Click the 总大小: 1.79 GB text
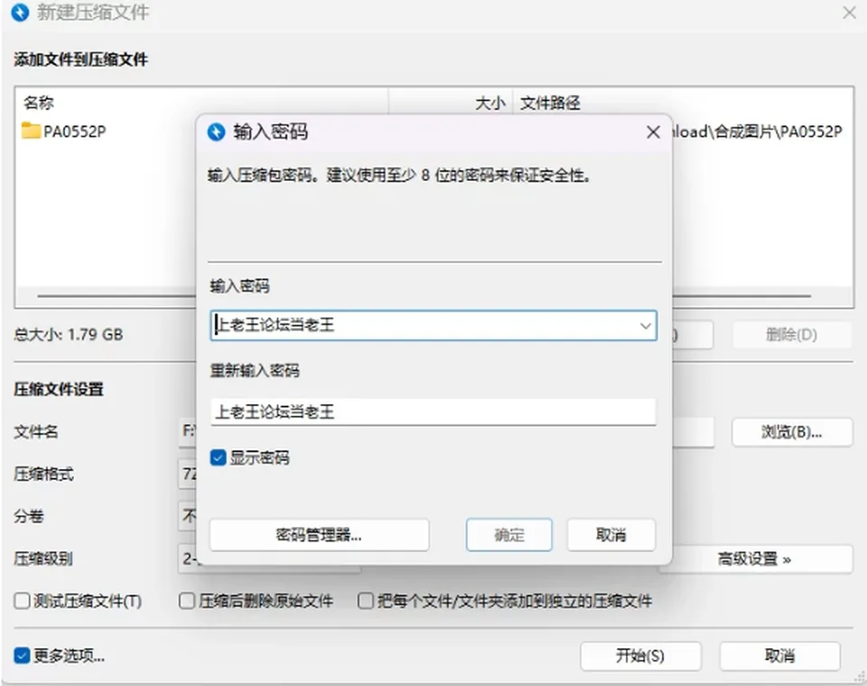Screen dimensions: 867x686 69,334
